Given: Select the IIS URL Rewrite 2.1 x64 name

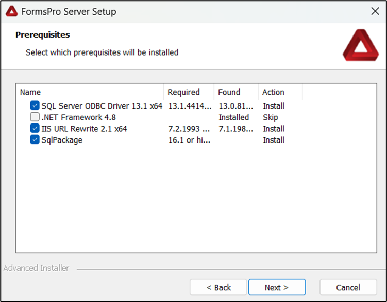Looking at the screenshot, I should point(84,129).
